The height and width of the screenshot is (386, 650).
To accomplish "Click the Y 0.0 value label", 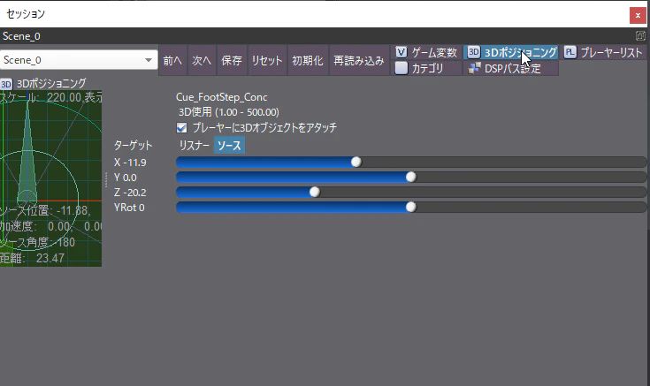I will tap(126, 178).
